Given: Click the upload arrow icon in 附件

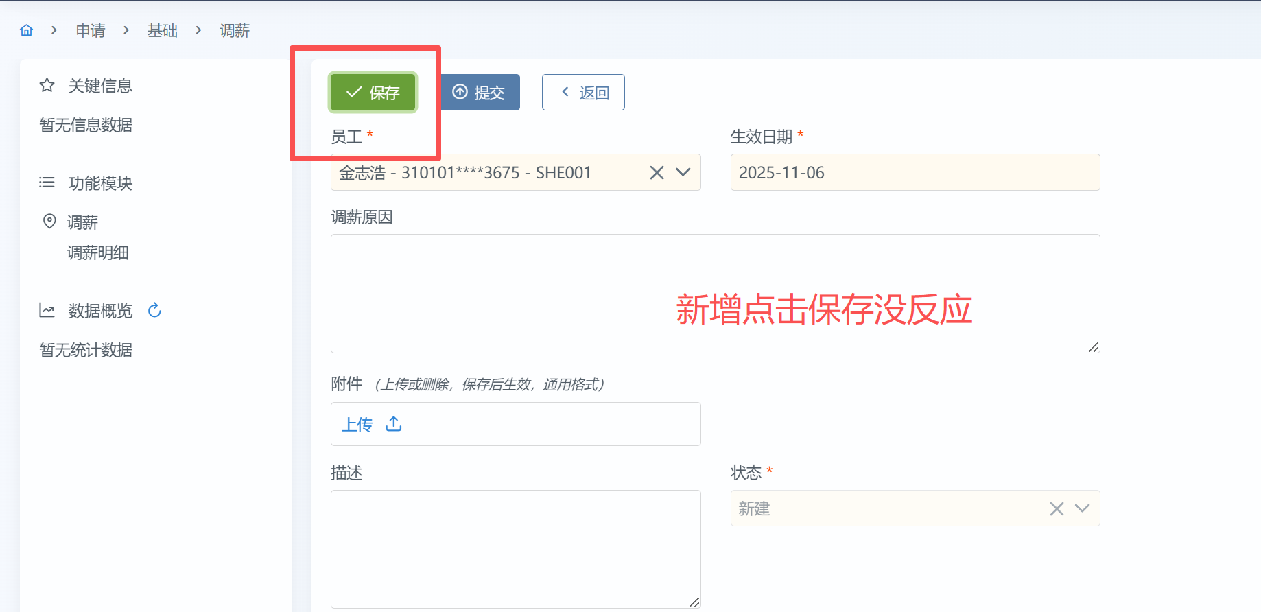Looking at the screenshot, I should pos(394,424).
